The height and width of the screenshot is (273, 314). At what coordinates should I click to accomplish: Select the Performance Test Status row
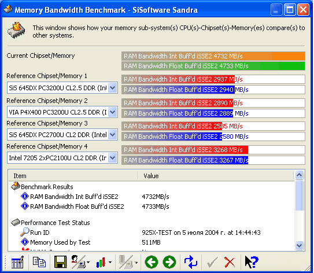(56, 223)
